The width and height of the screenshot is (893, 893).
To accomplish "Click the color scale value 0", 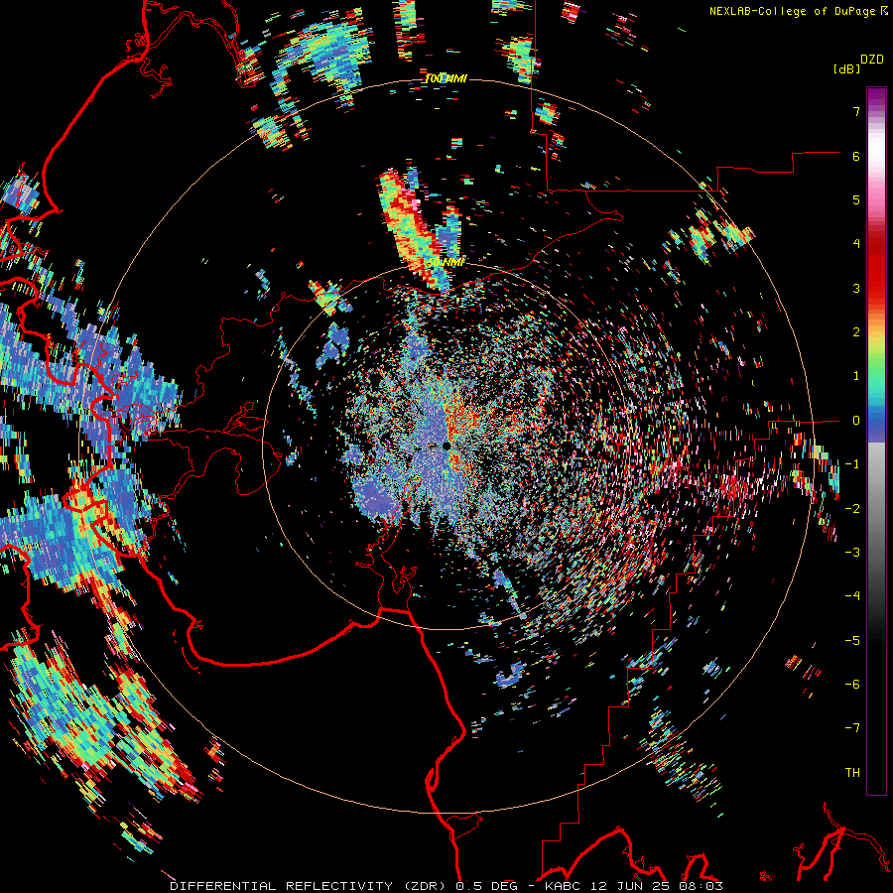I will 856,421.
